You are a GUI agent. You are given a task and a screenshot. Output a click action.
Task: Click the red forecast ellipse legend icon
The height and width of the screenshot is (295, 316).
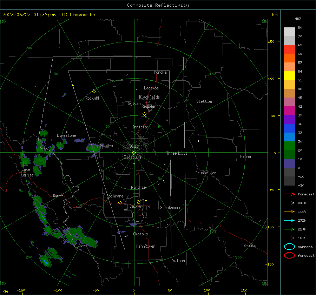point(289,255)
